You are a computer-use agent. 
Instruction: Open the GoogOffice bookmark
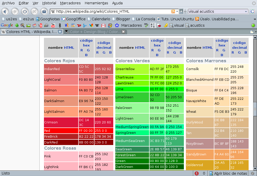[x=73, y=19]
